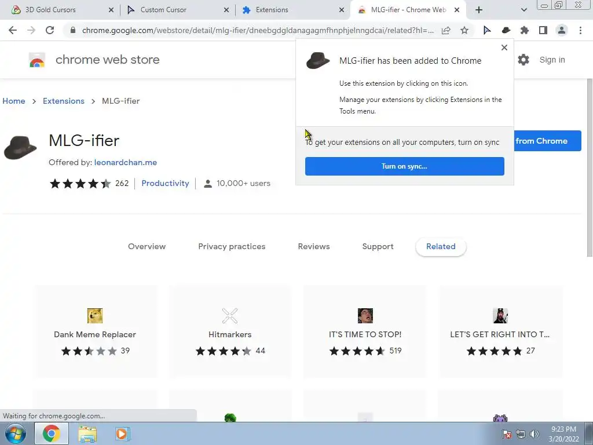Click Chrome in the taskbar
Image resolution: width=593 pixels, height=445 pixels.
tap(52, 433)
